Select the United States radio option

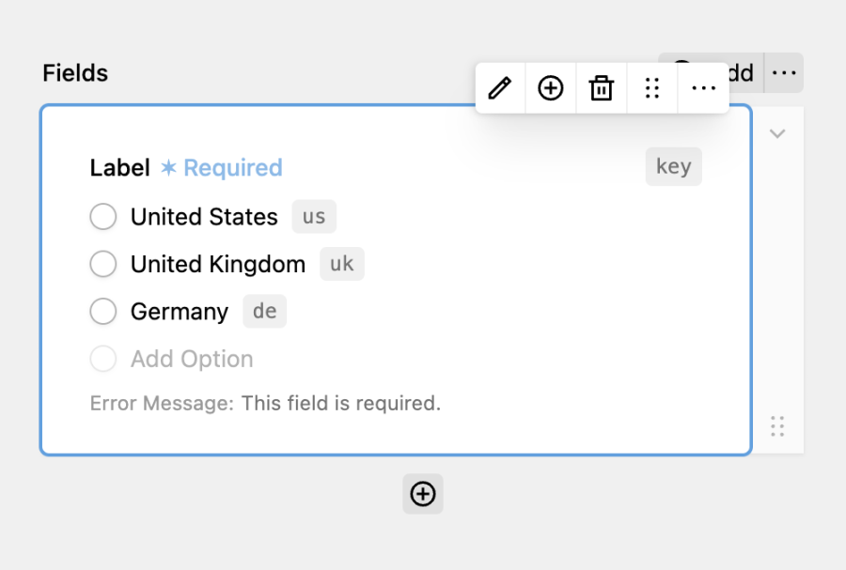(x=103, y=217)
